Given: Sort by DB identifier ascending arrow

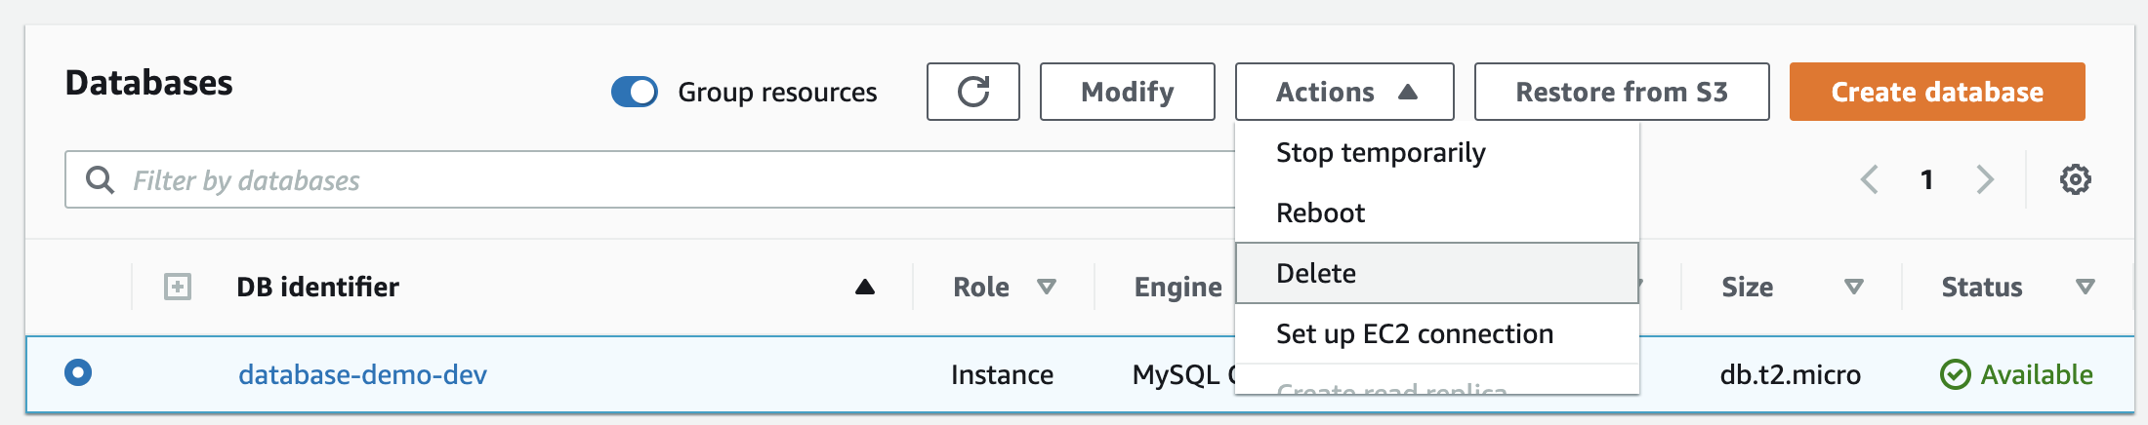Looking at the screenshot, I should (864, 287).
